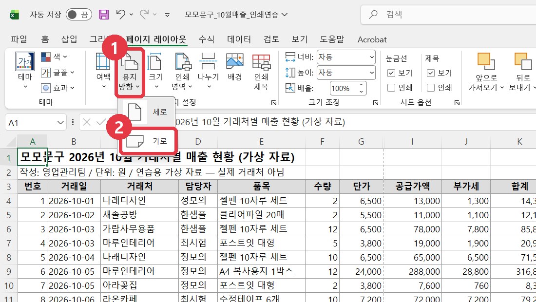Choose 가로 landscape orientation
Screen dimensions: 536x302
148,141
